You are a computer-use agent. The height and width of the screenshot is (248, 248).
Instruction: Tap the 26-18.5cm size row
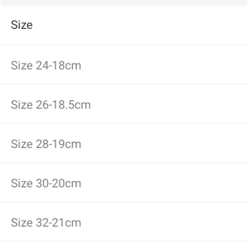click(124, 105)
